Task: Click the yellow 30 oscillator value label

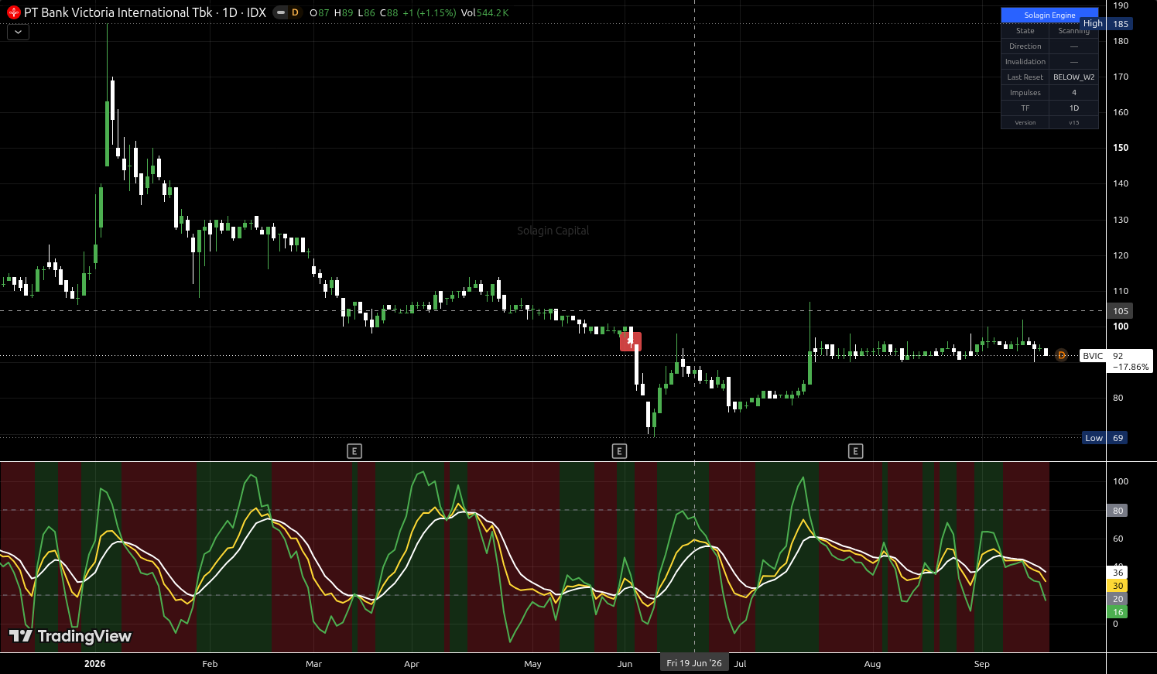Action: pyautogui.click(x=1118, y=586)
